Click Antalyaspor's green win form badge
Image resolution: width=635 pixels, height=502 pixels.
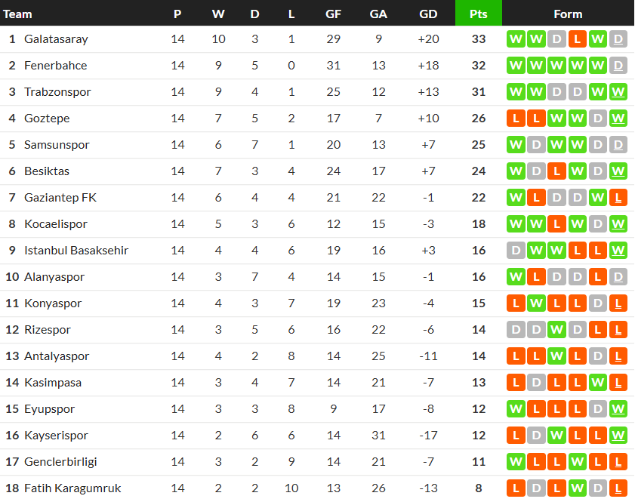557,356
